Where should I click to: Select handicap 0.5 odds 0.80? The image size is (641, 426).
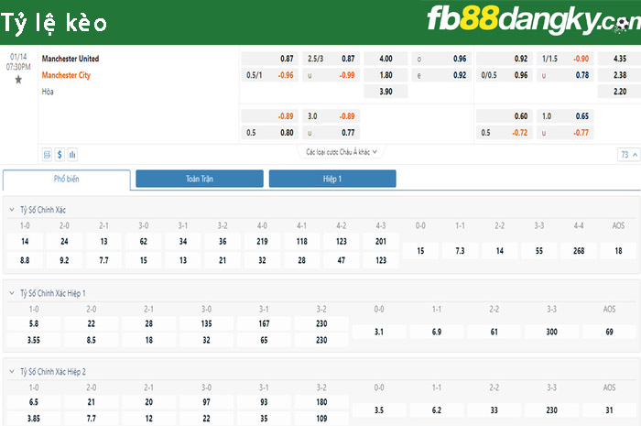(270, 133)
